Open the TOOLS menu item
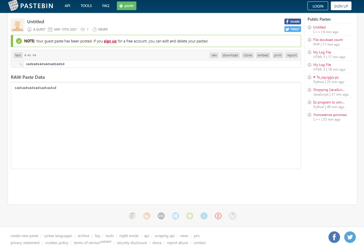The width and height of the screenshot is (364, 247). (86, 6)
